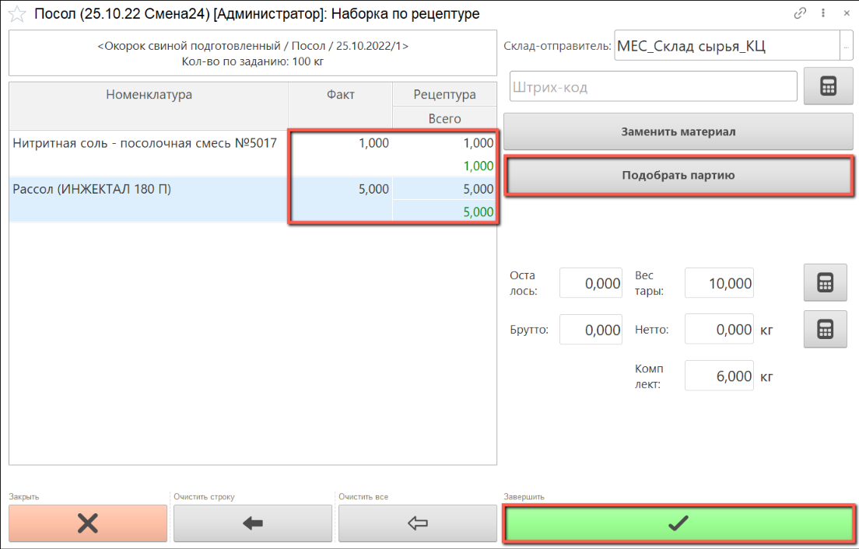859x549 pixels.
Task: Click the Вес тары value field
Action: click(719, 283)
